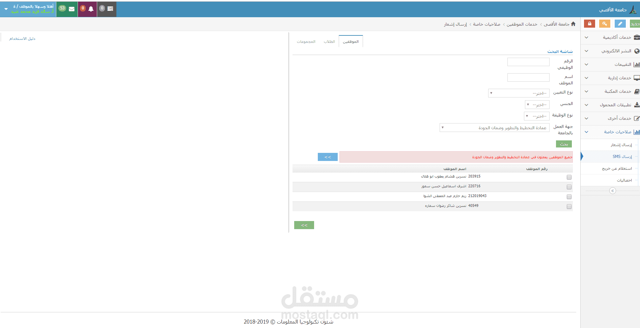Switch to the الموظفين tab
This screenshot has height=328, width=640.
point(351,42)
